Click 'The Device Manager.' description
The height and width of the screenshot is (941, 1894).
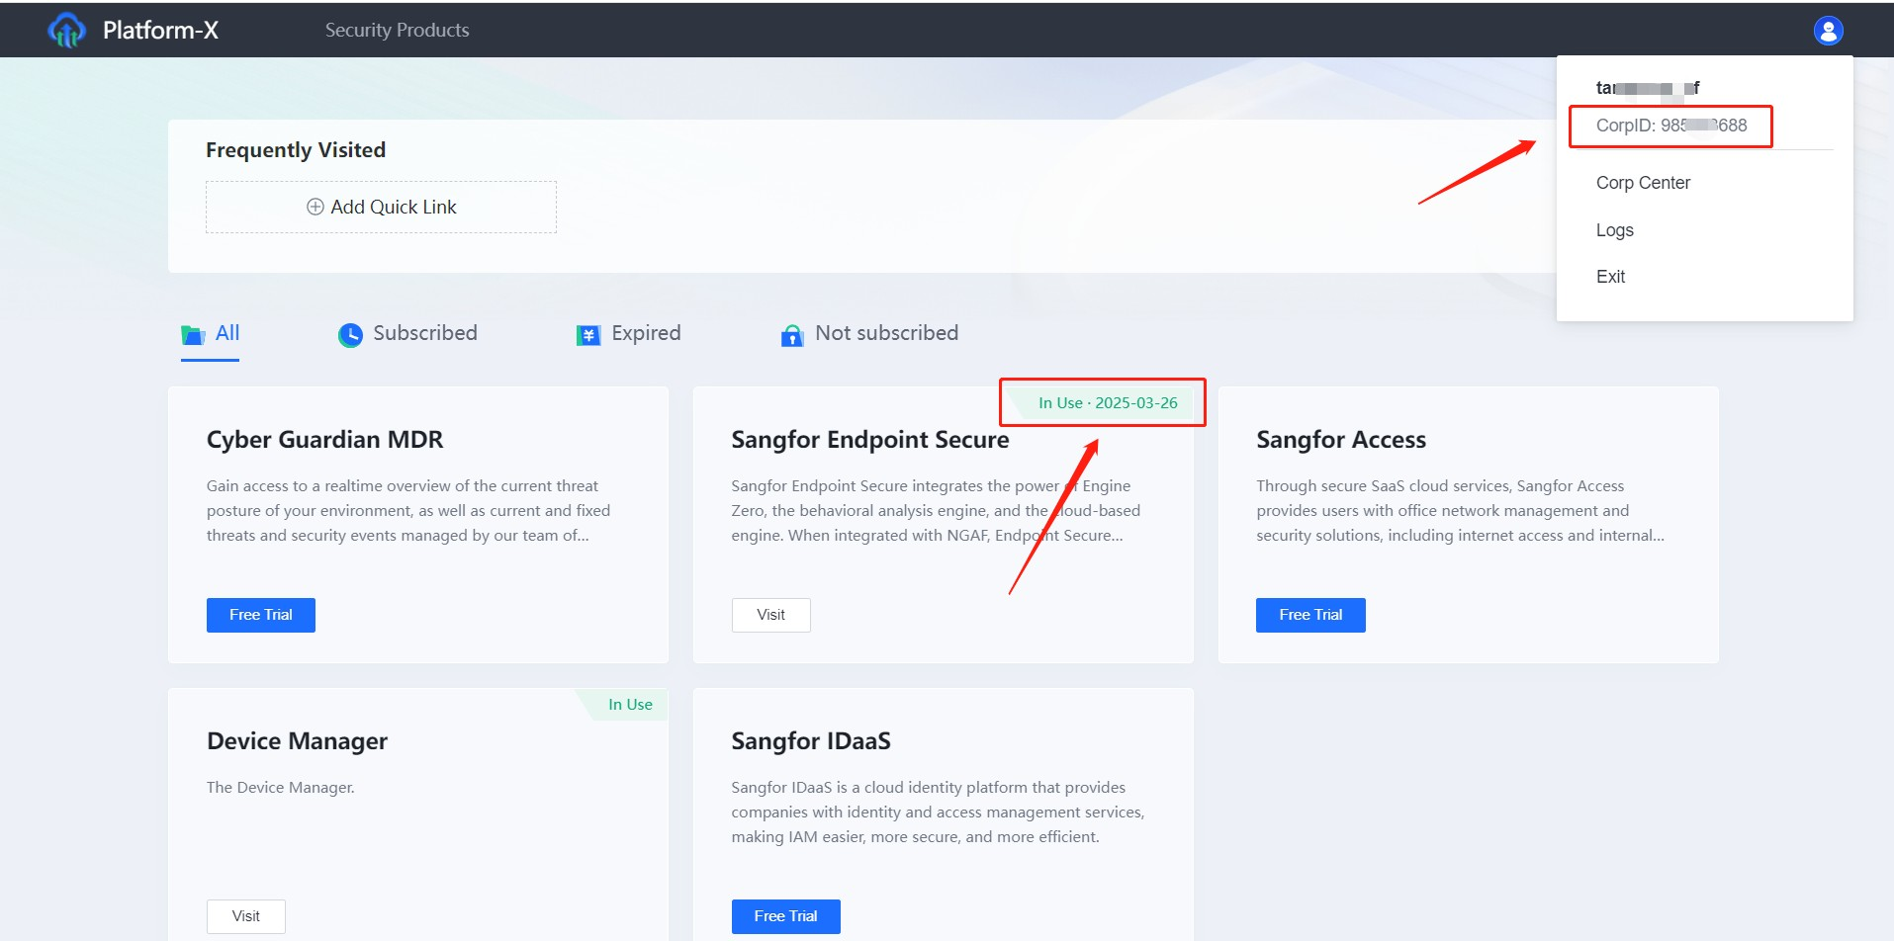pos(281,788)
